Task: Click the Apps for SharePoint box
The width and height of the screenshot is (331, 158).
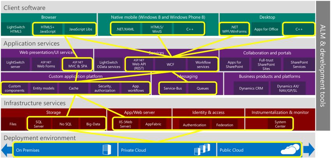Action: (x=235, y=64)
